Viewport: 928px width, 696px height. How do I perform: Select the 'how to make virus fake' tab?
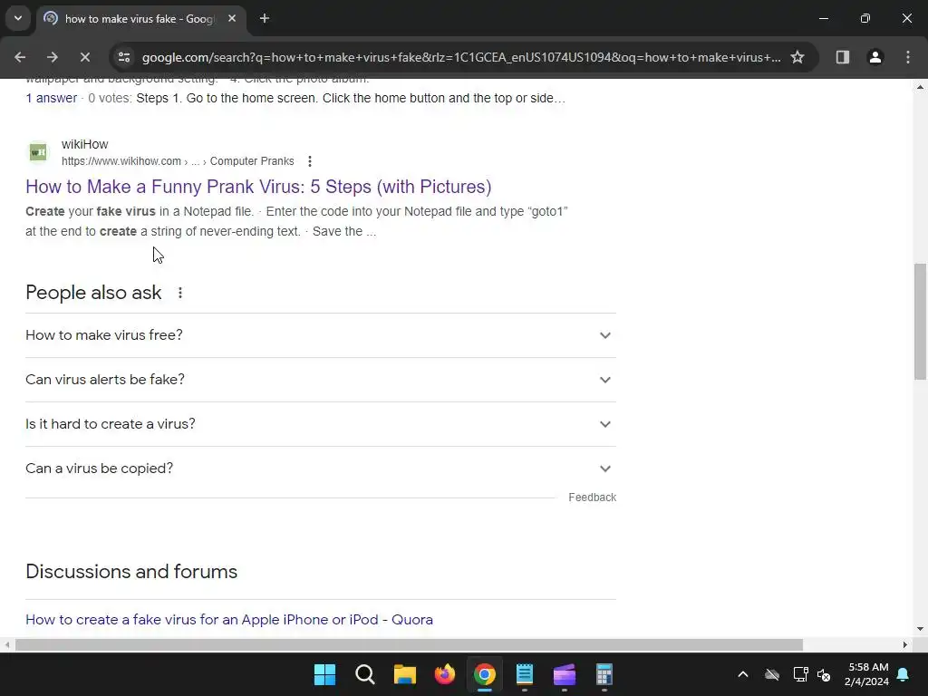click(140, 19)
